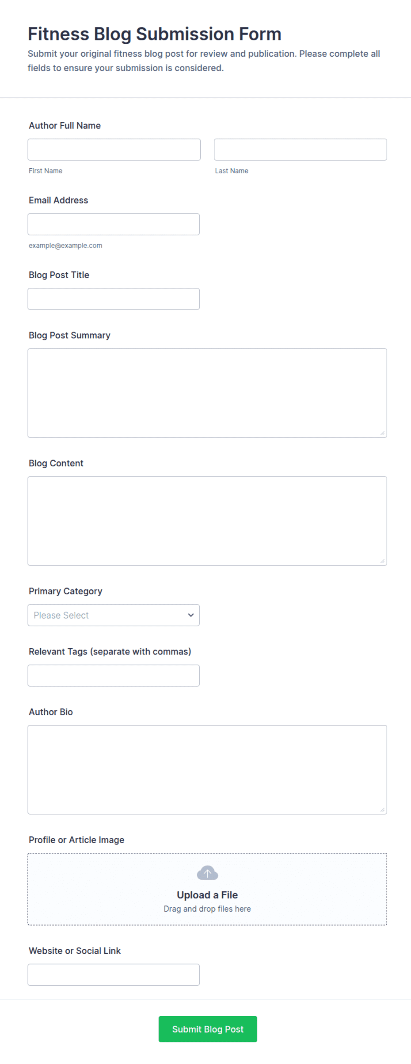The height and width of the screenshot is (1064, 411).
Task: Click the Website or Social Link field
Action: point(114,975)
